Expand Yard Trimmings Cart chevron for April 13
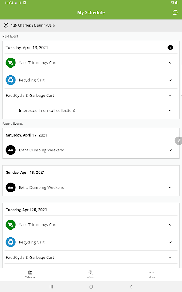This screenshot has height=292, width=182. click(x=170, y=63)
